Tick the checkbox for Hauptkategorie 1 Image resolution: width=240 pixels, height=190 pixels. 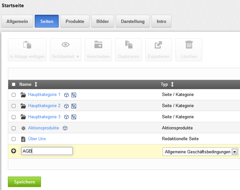pyautogui.click(x=14, y=95)
